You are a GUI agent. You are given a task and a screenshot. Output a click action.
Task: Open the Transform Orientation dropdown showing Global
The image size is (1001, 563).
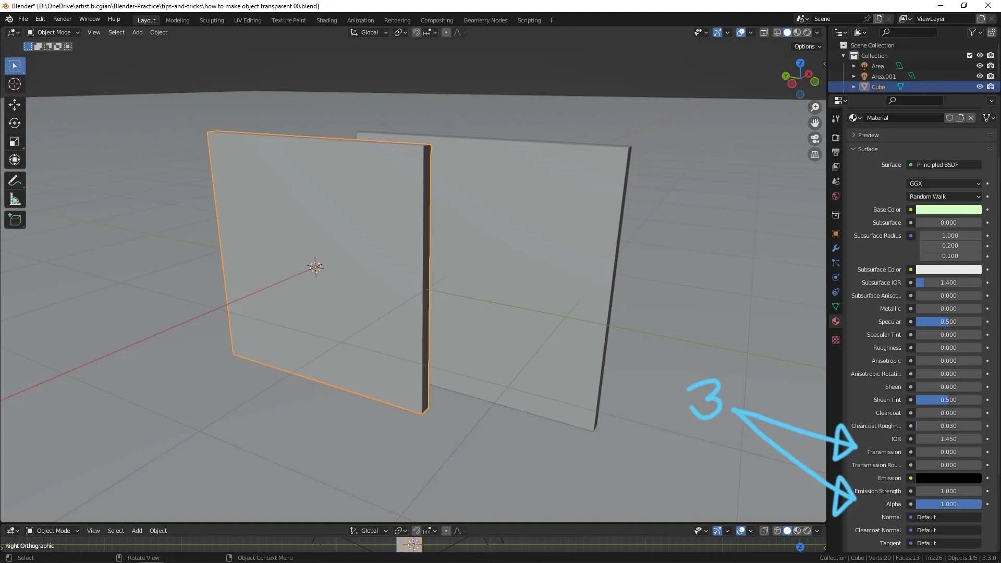[x=369, y=32]
